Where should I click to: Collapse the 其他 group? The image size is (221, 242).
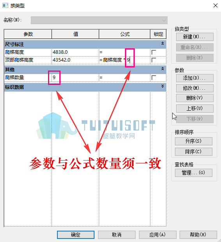[162, 69]
